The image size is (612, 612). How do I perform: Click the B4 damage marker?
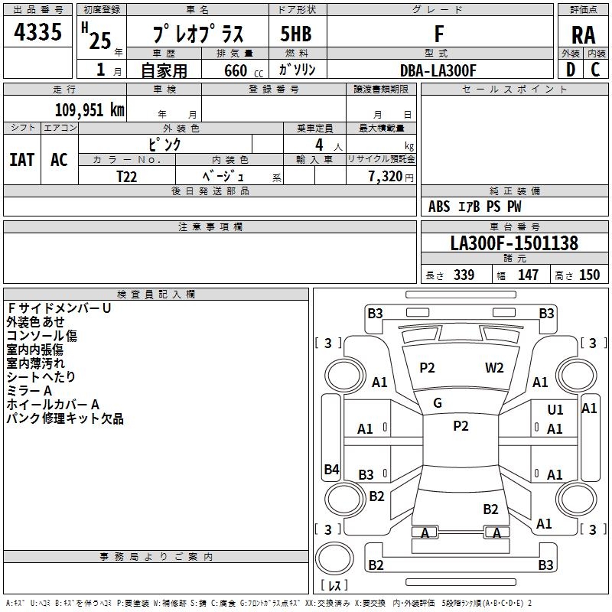point(331,470)
